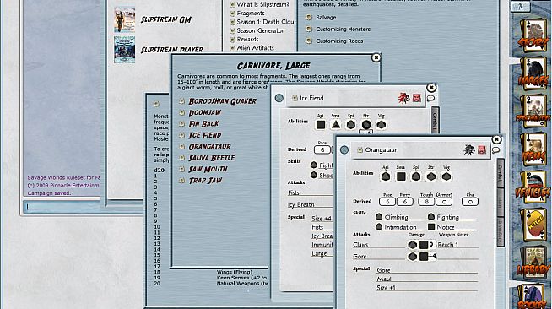
Task: Click the Orangataur Cha value field
Action: (470, 202)
